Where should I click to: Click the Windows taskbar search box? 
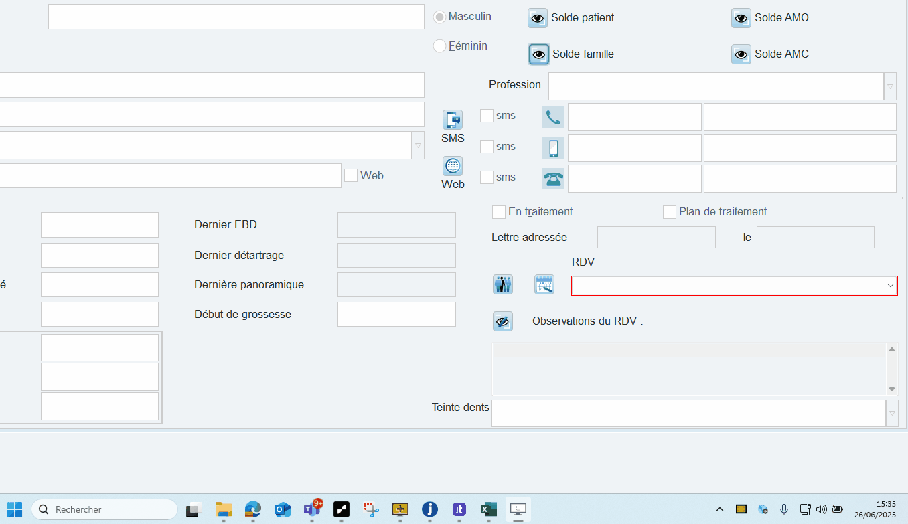click(104, 509)
